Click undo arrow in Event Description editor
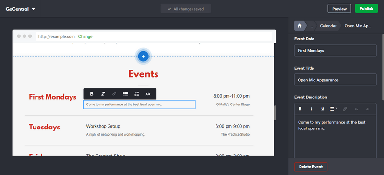This screenshot has width=384, height=175. (x=356, y=109)
